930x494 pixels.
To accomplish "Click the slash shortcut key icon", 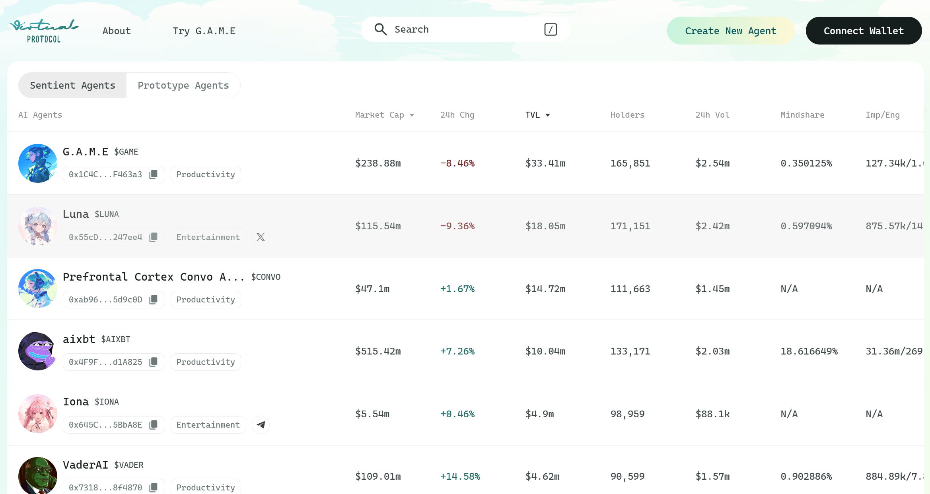I will coord(550,29).
